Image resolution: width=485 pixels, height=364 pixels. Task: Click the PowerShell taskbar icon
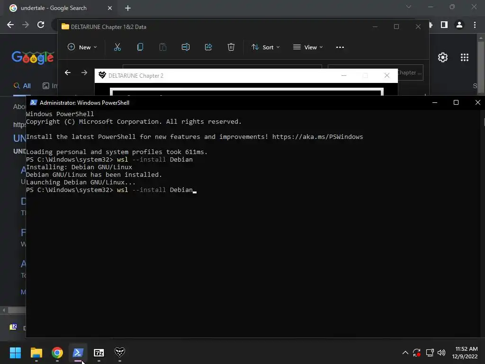click(x=78, y=353)
